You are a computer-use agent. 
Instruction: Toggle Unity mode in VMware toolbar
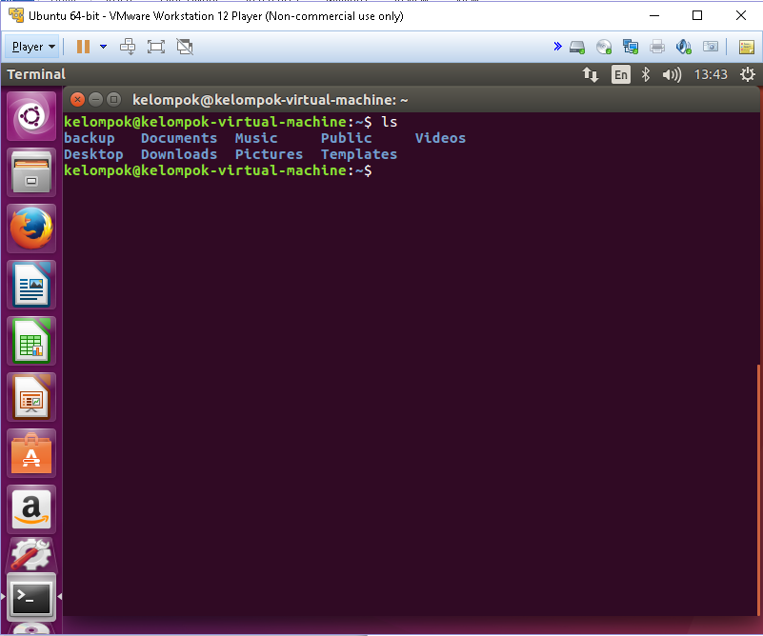tap(185, 47)
